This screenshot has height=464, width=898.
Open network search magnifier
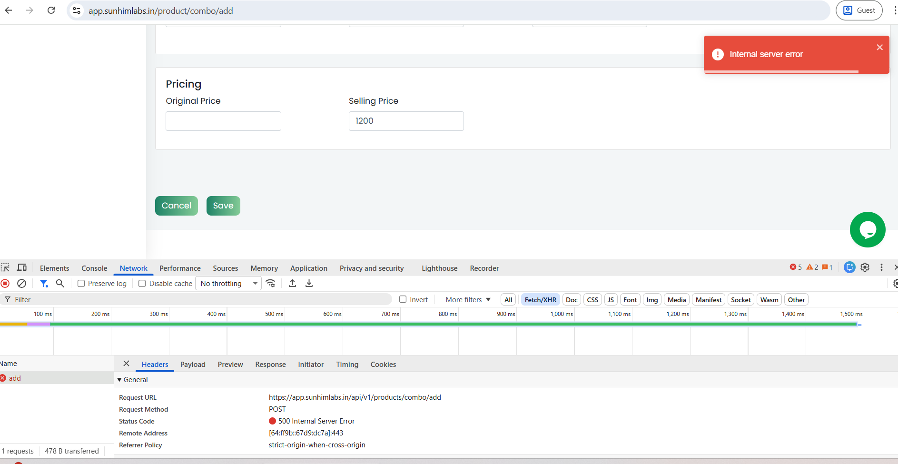pos(60,284)
